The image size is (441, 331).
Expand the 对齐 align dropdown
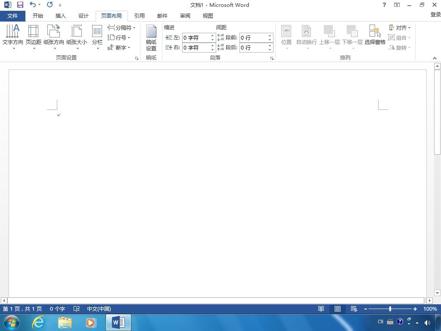(400, 28)
